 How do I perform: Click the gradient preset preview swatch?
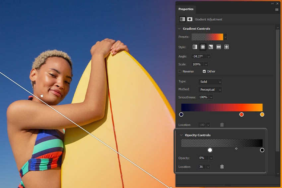tap(207, 37)
